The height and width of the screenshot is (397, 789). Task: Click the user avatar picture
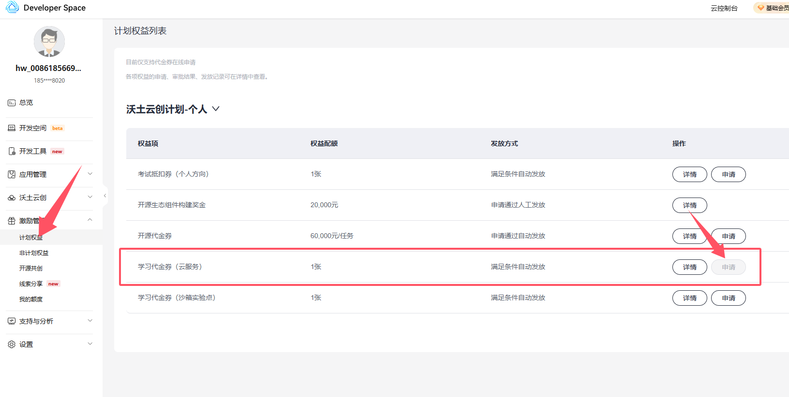click(49, 42)
